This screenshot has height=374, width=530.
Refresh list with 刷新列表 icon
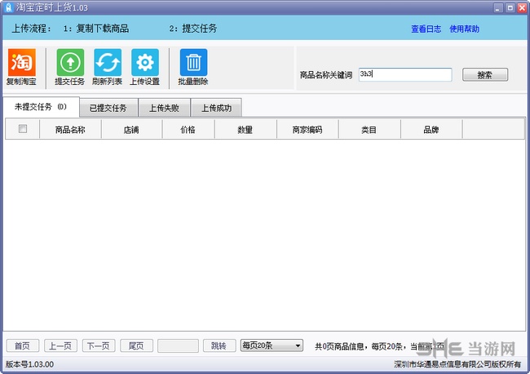click(108, 62)
